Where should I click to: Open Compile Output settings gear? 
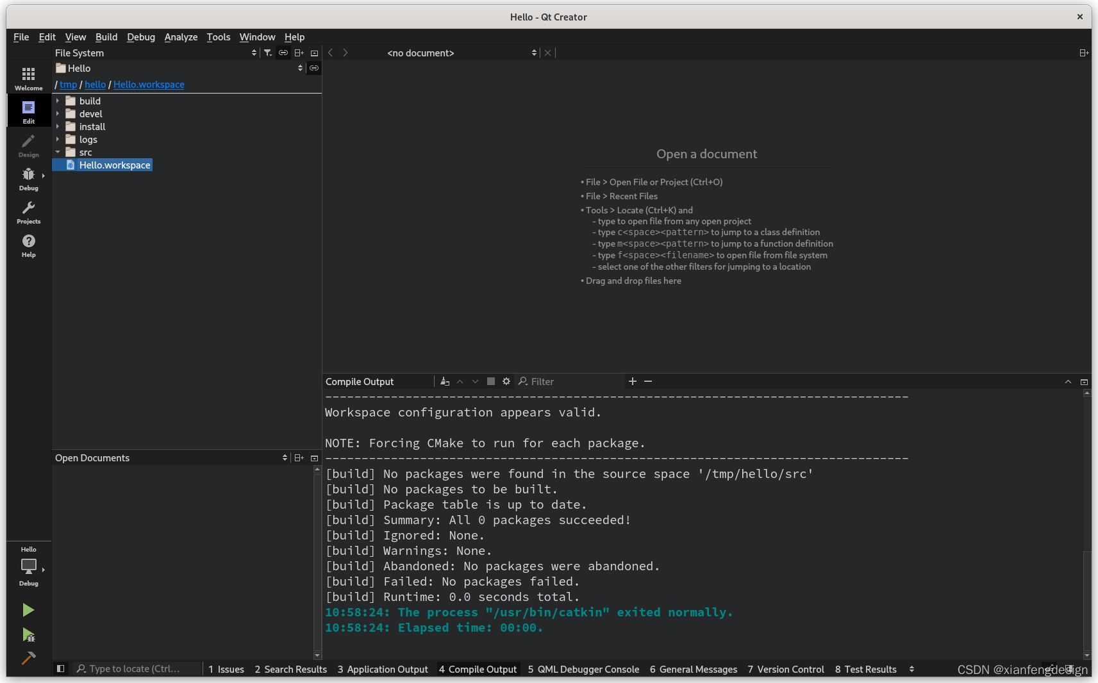(506, 381)
